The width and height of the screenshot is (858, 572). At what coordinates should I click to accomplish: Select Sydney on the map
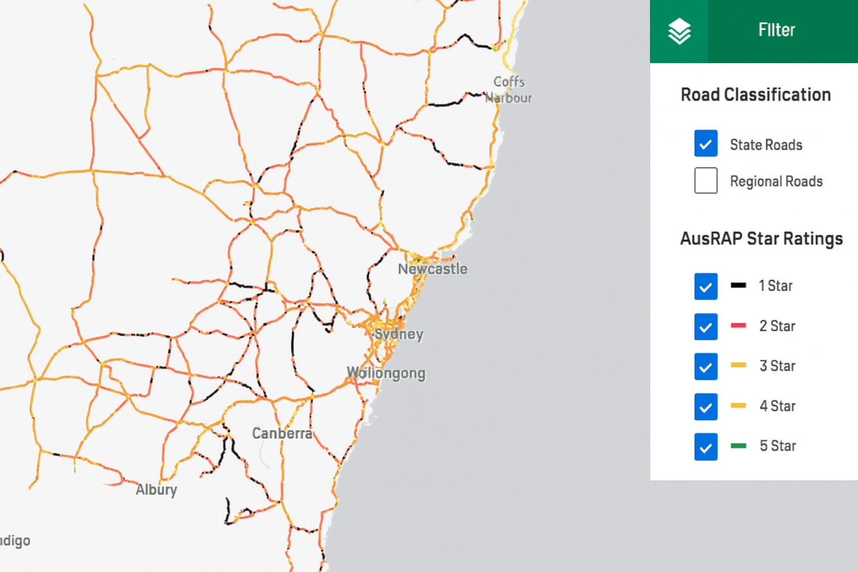click(x=398, y=334)
